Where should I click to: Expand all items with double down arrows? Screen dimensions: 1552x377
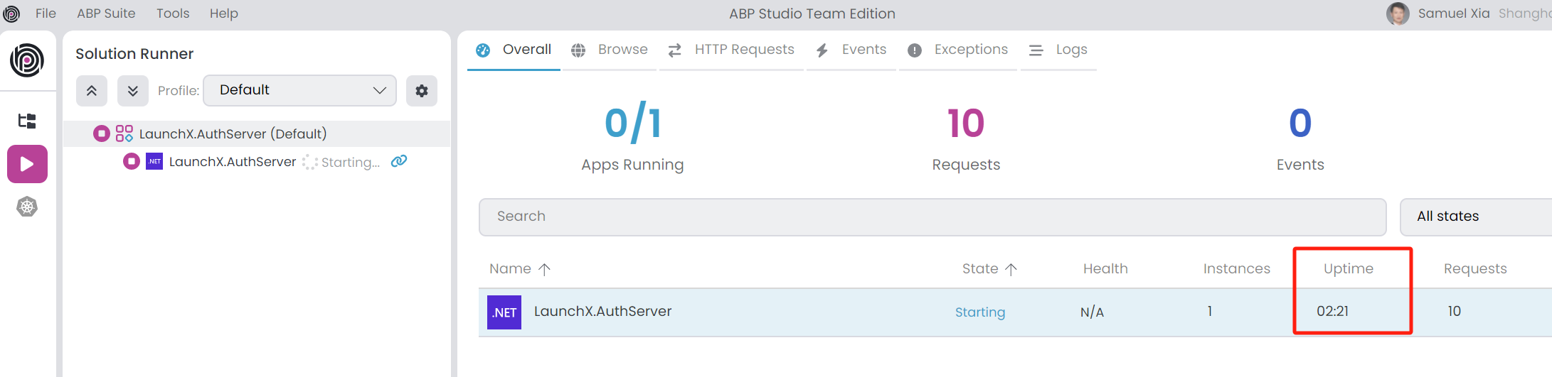[x=133, y=91]
